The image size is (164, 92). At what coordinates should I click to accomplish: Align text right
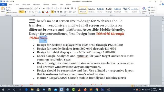(58, 12)
